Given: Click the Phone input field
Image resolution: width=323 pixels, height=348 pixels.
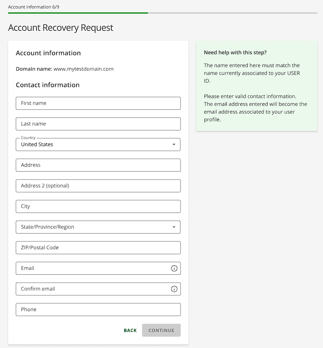Looking at the screenshot, I should coord(98,309).
